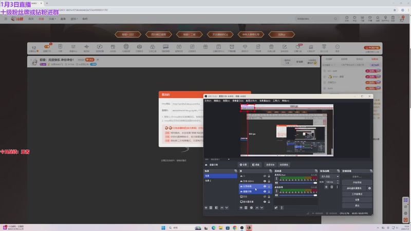
Task: Open OBS 文件(F) menu
Action: click(208, 101)
